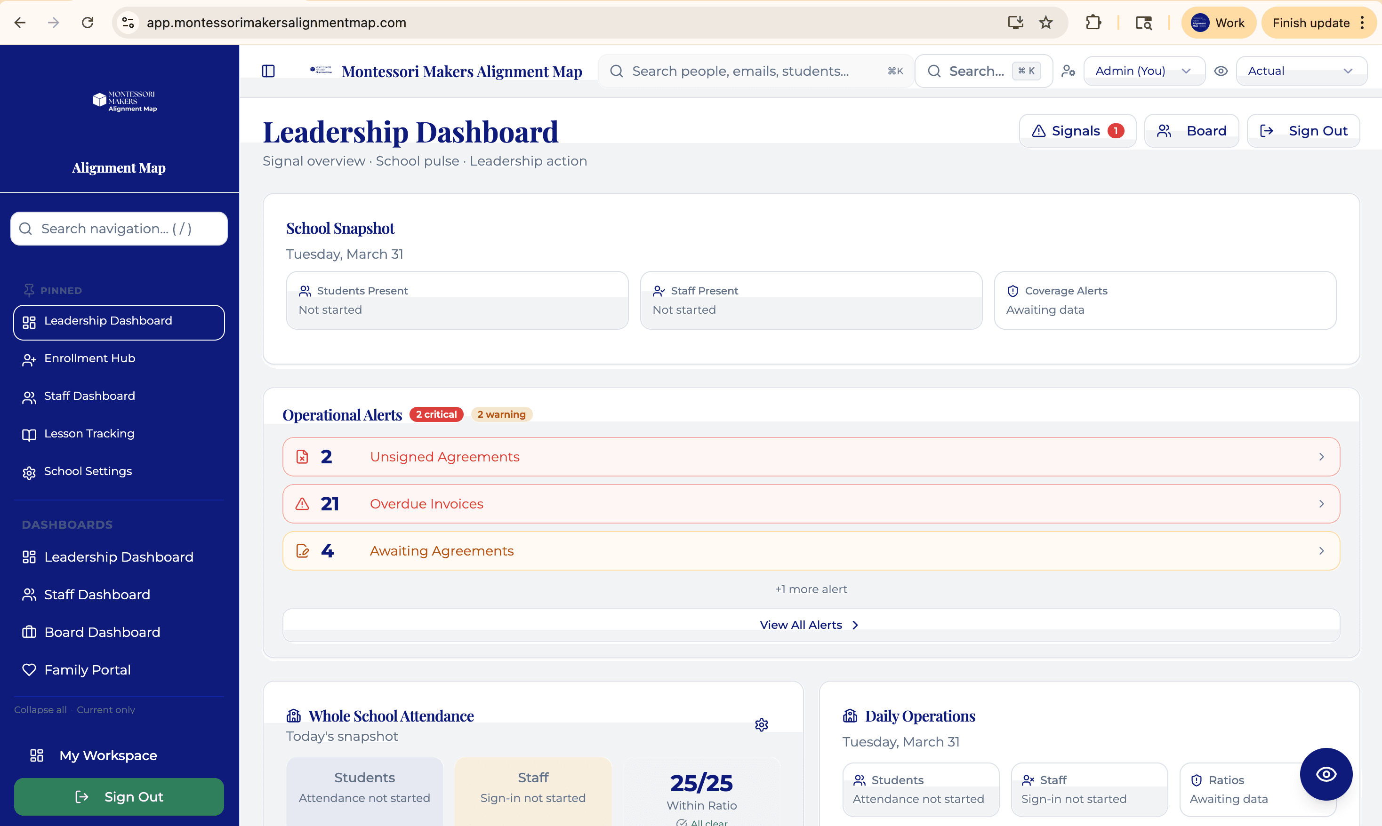Click the 25/25 Within Ratio progress indicator
This screenshot has height=826, width=1382.
click(x=701, y=784)
